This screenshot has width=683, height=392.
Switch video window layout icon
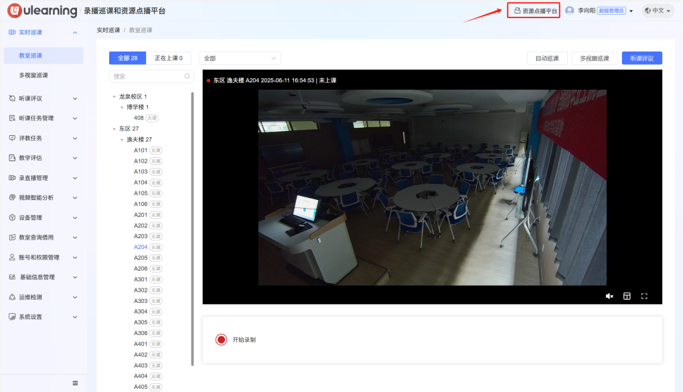[627, 296]
